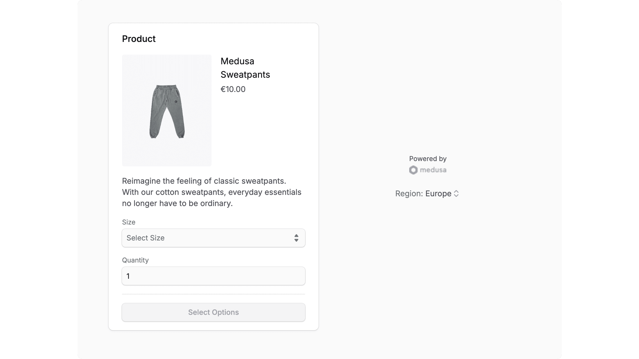The width and height of the screenshot is (639, 359).
Task: Click the divider above Select Options
Action: 213,294
